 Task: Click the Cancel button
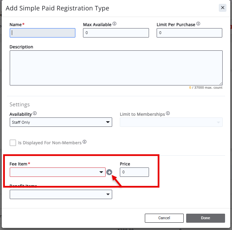pos(164,218)
